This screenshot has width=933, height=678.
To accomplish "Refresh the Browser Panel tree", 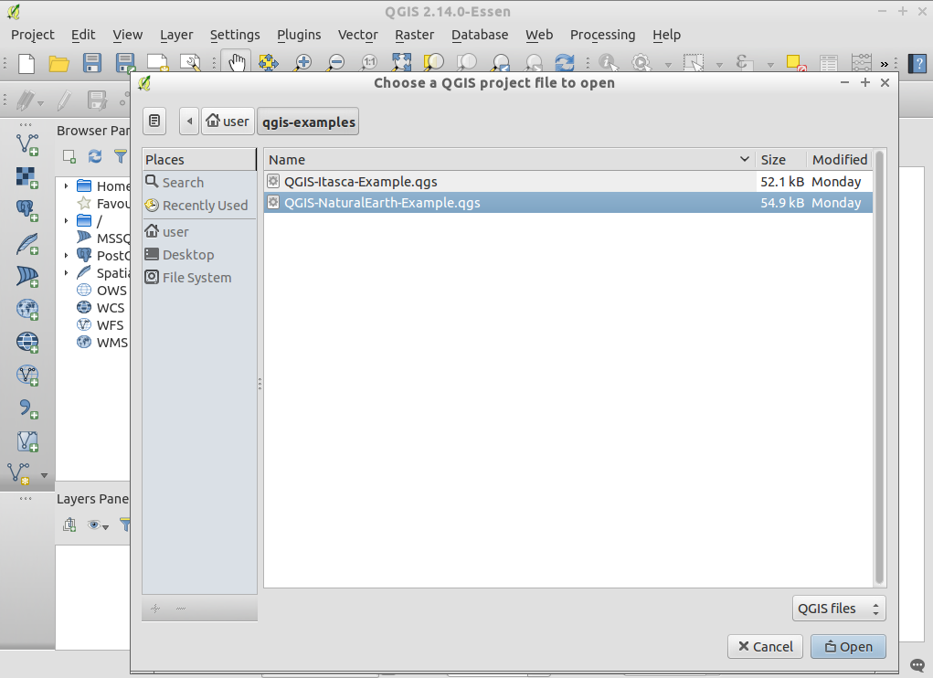I will (95, 156).
